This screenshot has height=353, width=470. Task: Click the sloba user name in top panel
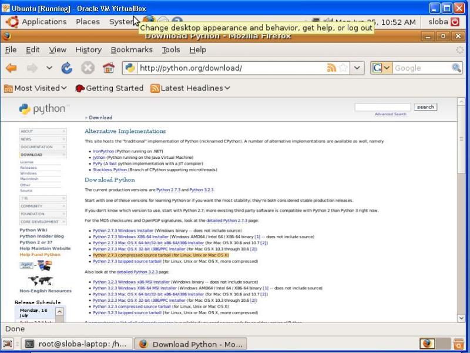pos(438,22)
